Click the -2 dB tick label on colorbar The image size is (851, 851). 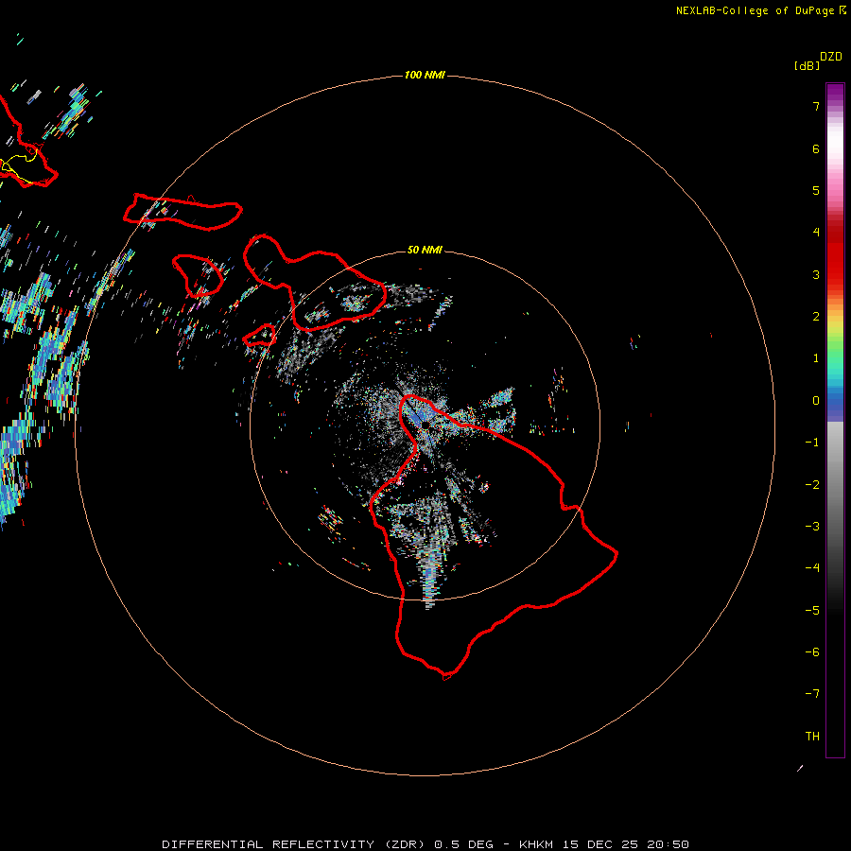click(812, 485)
